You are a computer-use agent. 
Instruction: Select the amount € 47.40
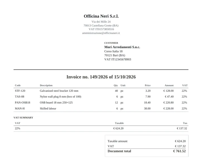pos(169,97)
